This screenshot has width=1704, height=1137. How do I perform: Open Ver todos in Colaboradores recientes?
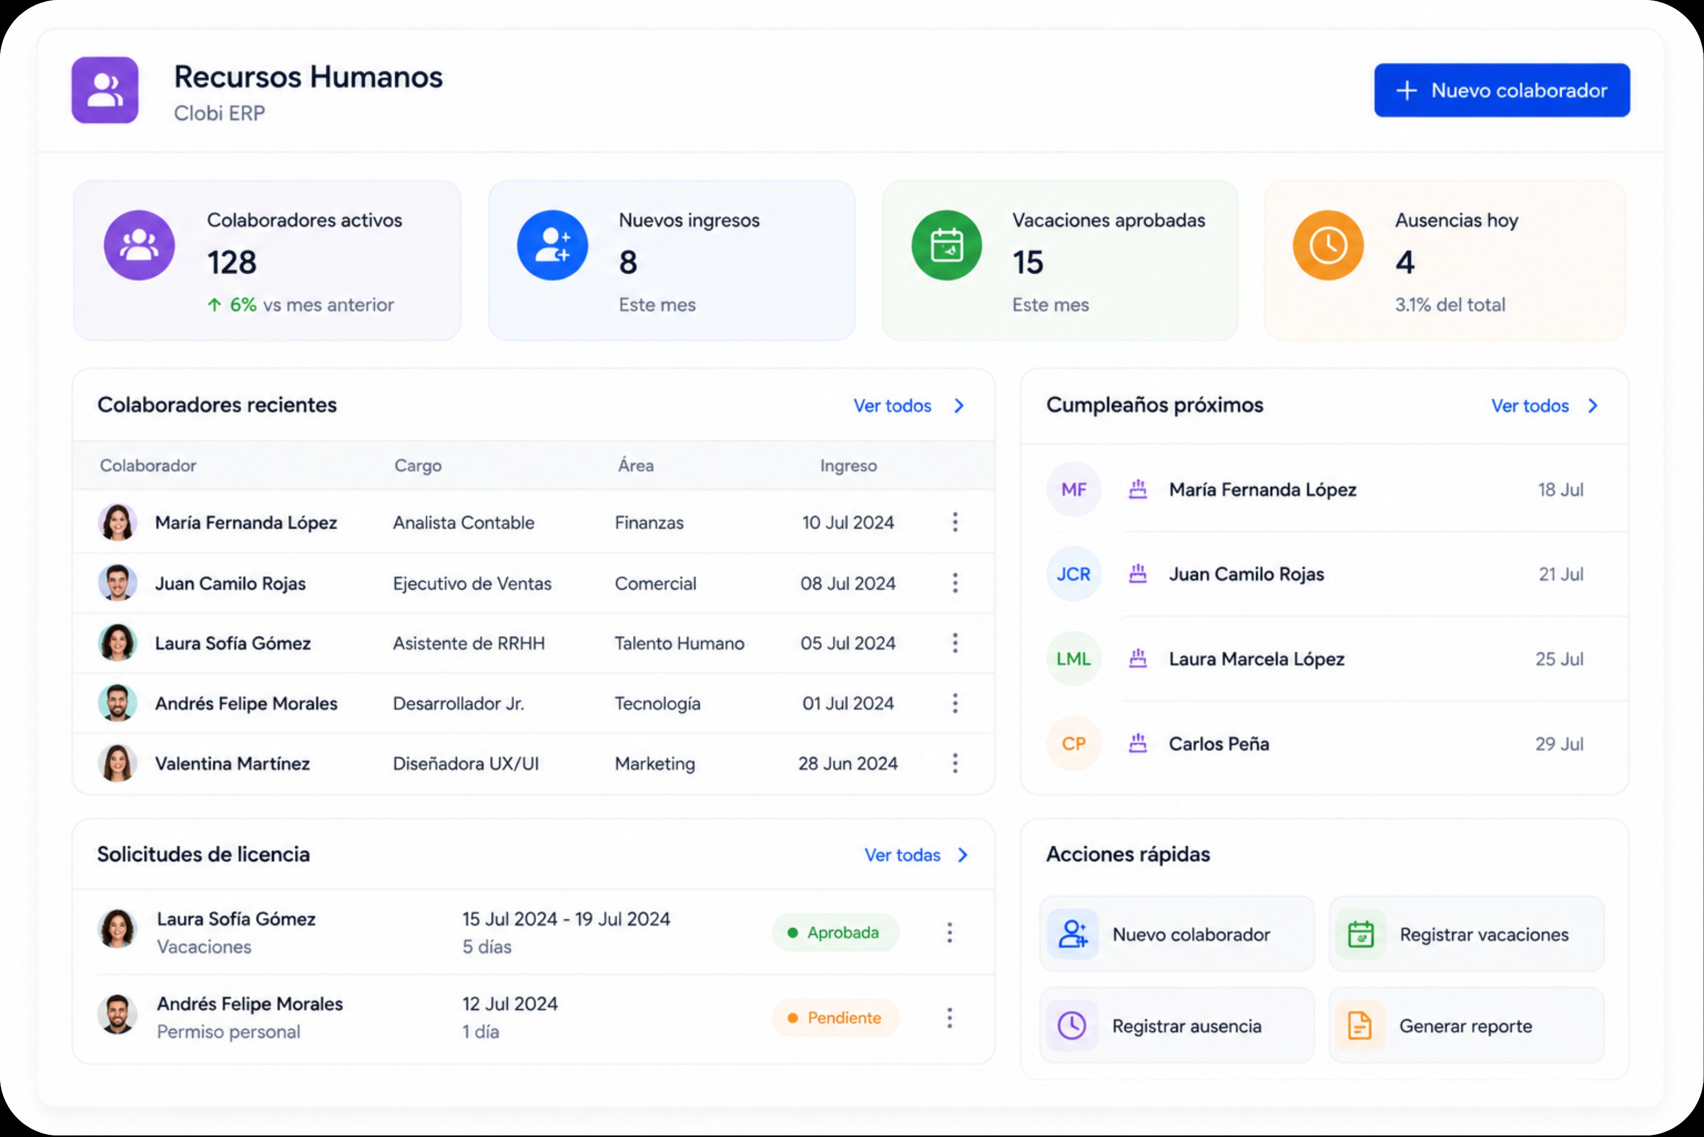pyautogui.click(x=892, y=406)
